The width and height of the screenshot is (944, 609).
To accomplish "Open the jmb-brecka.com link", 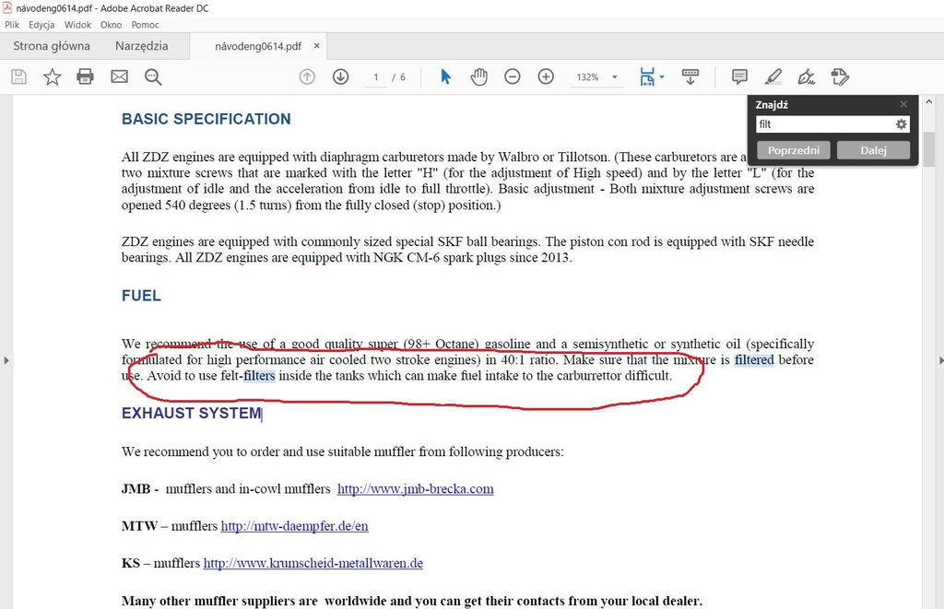I will [x=415, y=489].
